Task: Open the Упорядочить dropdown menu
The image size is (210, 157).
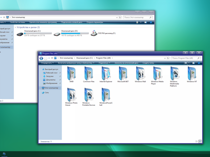Action: [x=47, y=63]
